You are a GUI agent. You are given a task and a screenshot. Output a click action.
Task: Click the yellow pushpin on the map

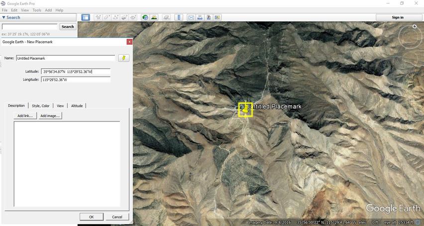[x=245, y=109]
